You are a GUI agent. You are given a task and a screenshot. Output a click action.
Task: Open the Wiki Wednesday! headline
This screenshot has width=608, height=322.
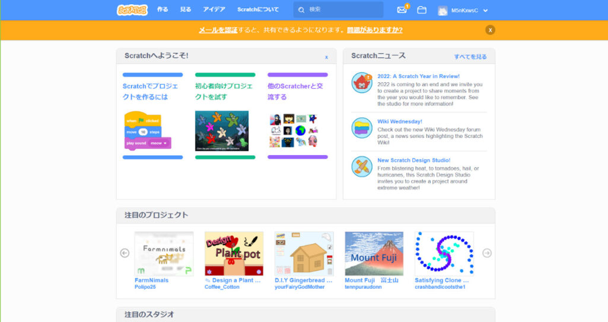pos(400,121)
